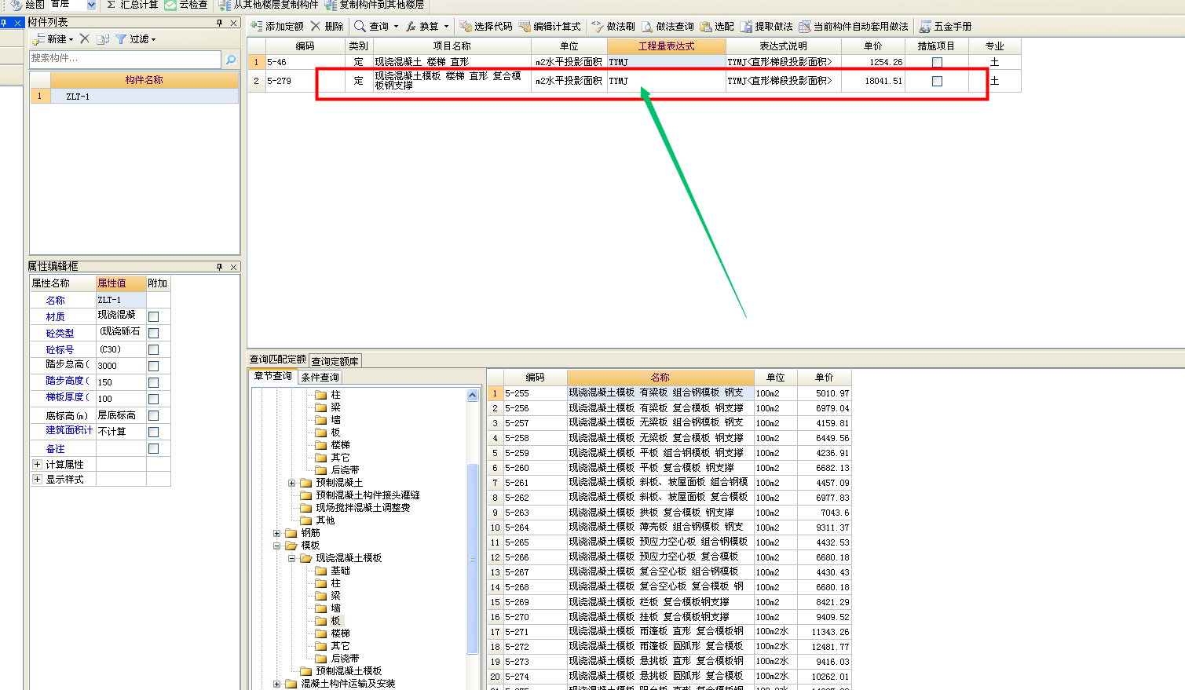Expand the 显示样式 group
This screenshot has height=690, width=1185.
point(37,479)
